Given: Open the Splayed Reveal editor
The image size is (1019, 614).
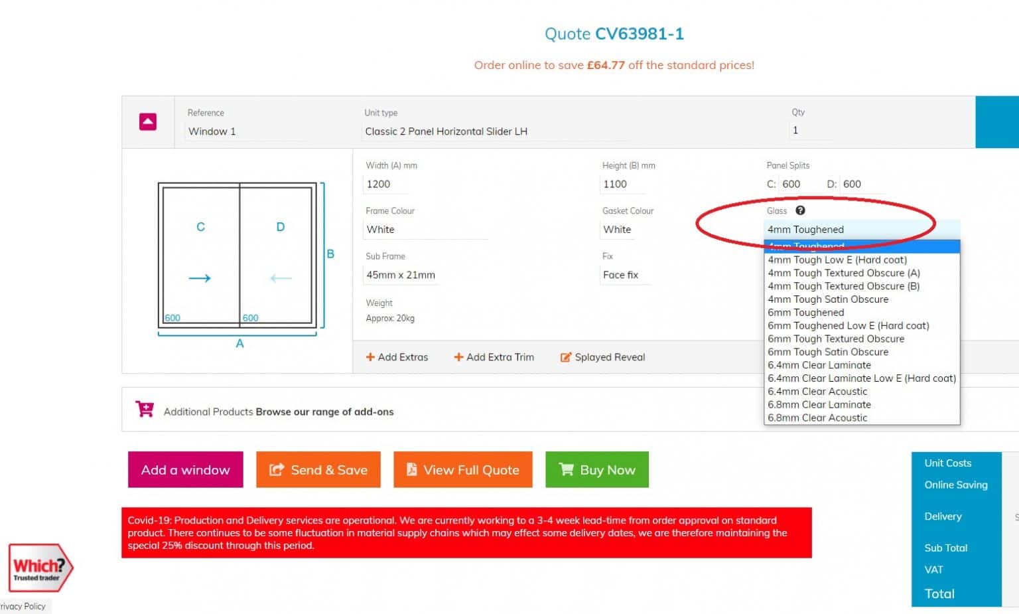Looking at the screenshot, I should pos(602,357).
